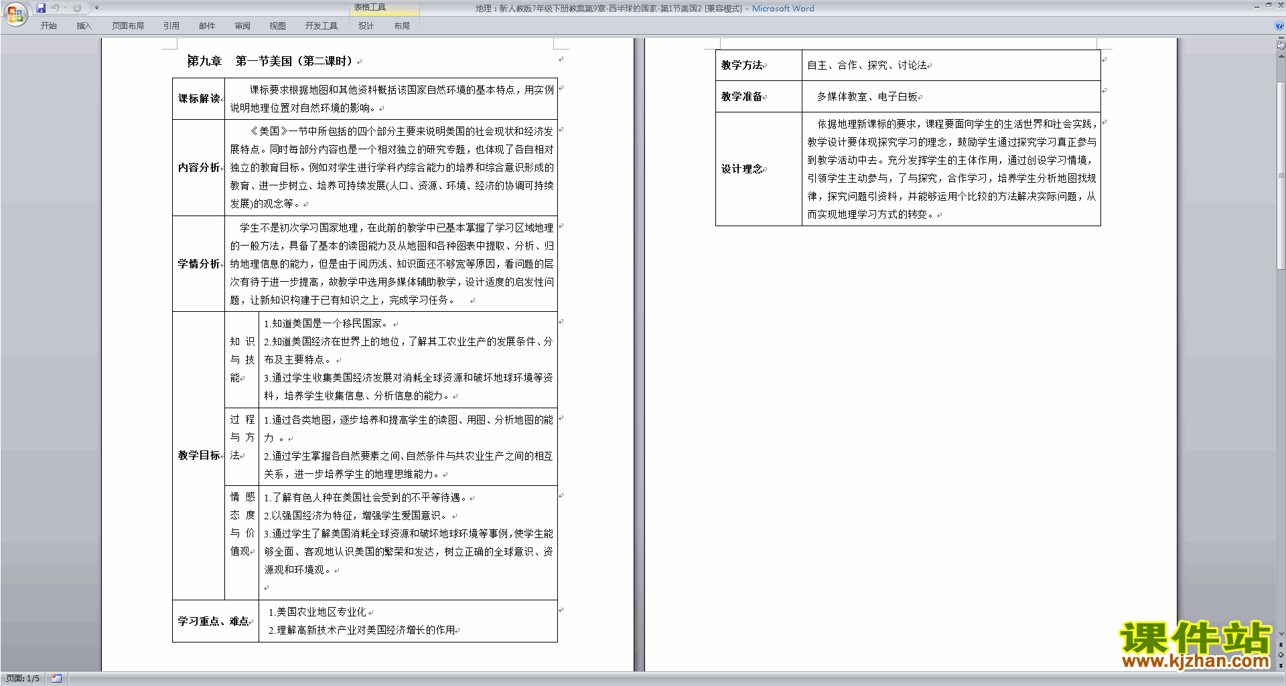The width and height of the screenshot is (1286, 686).
Task: Select the 内容分析 table cell
Action: coord(199,167)
